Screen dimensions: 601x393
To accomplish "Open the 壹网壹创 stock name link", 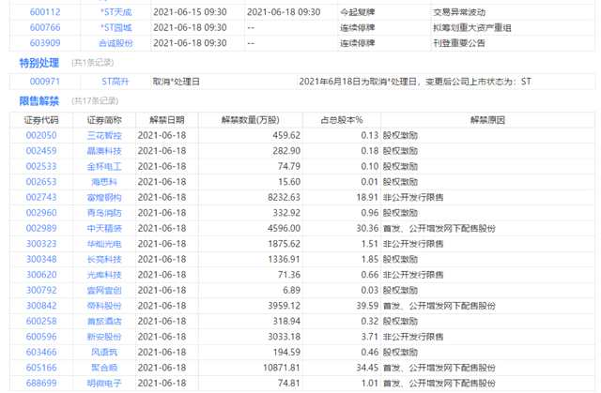I will (104, 290).
